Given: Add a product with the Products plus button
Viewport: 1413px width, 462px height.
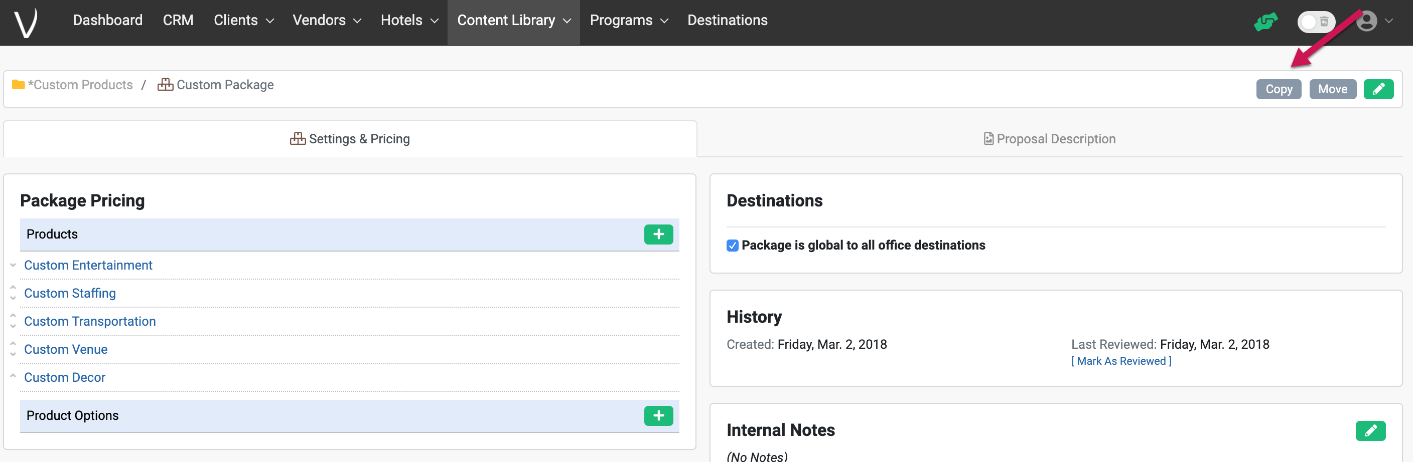Looking at the screenshot, I should click(x=658, y=234).
